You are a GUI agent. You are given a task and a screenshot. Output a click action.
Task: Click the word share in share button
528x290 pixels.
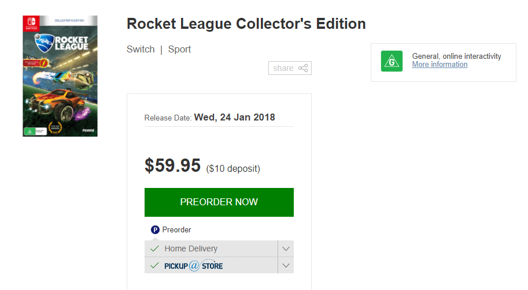283,68
